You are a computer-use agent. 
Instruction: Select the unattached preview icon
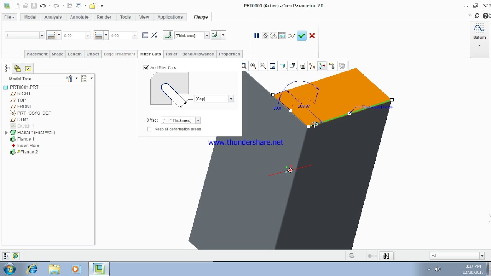[274, 36]
